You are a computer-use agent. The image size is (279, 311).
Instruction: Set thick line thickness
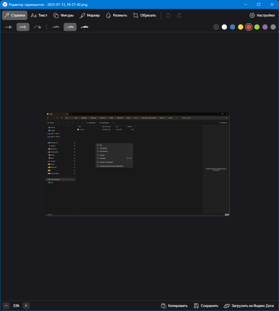click(x=84, y=27)
